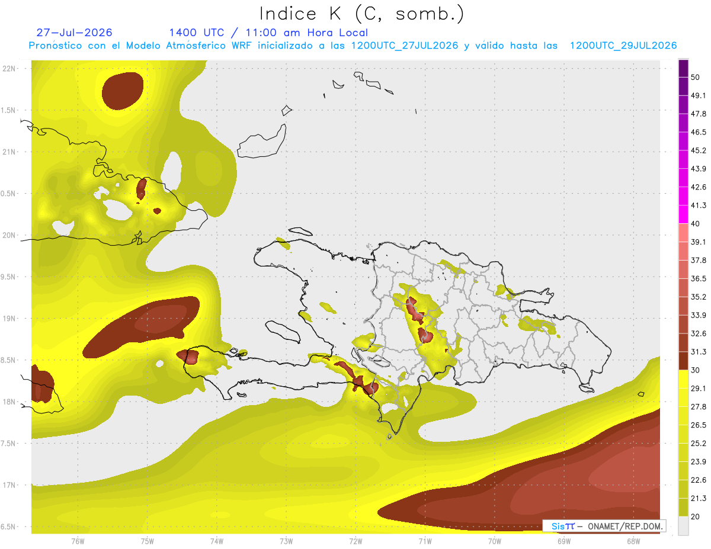Click the "19N" latitude label
Screen dimensions: 711x549
[x=9, y=319]
